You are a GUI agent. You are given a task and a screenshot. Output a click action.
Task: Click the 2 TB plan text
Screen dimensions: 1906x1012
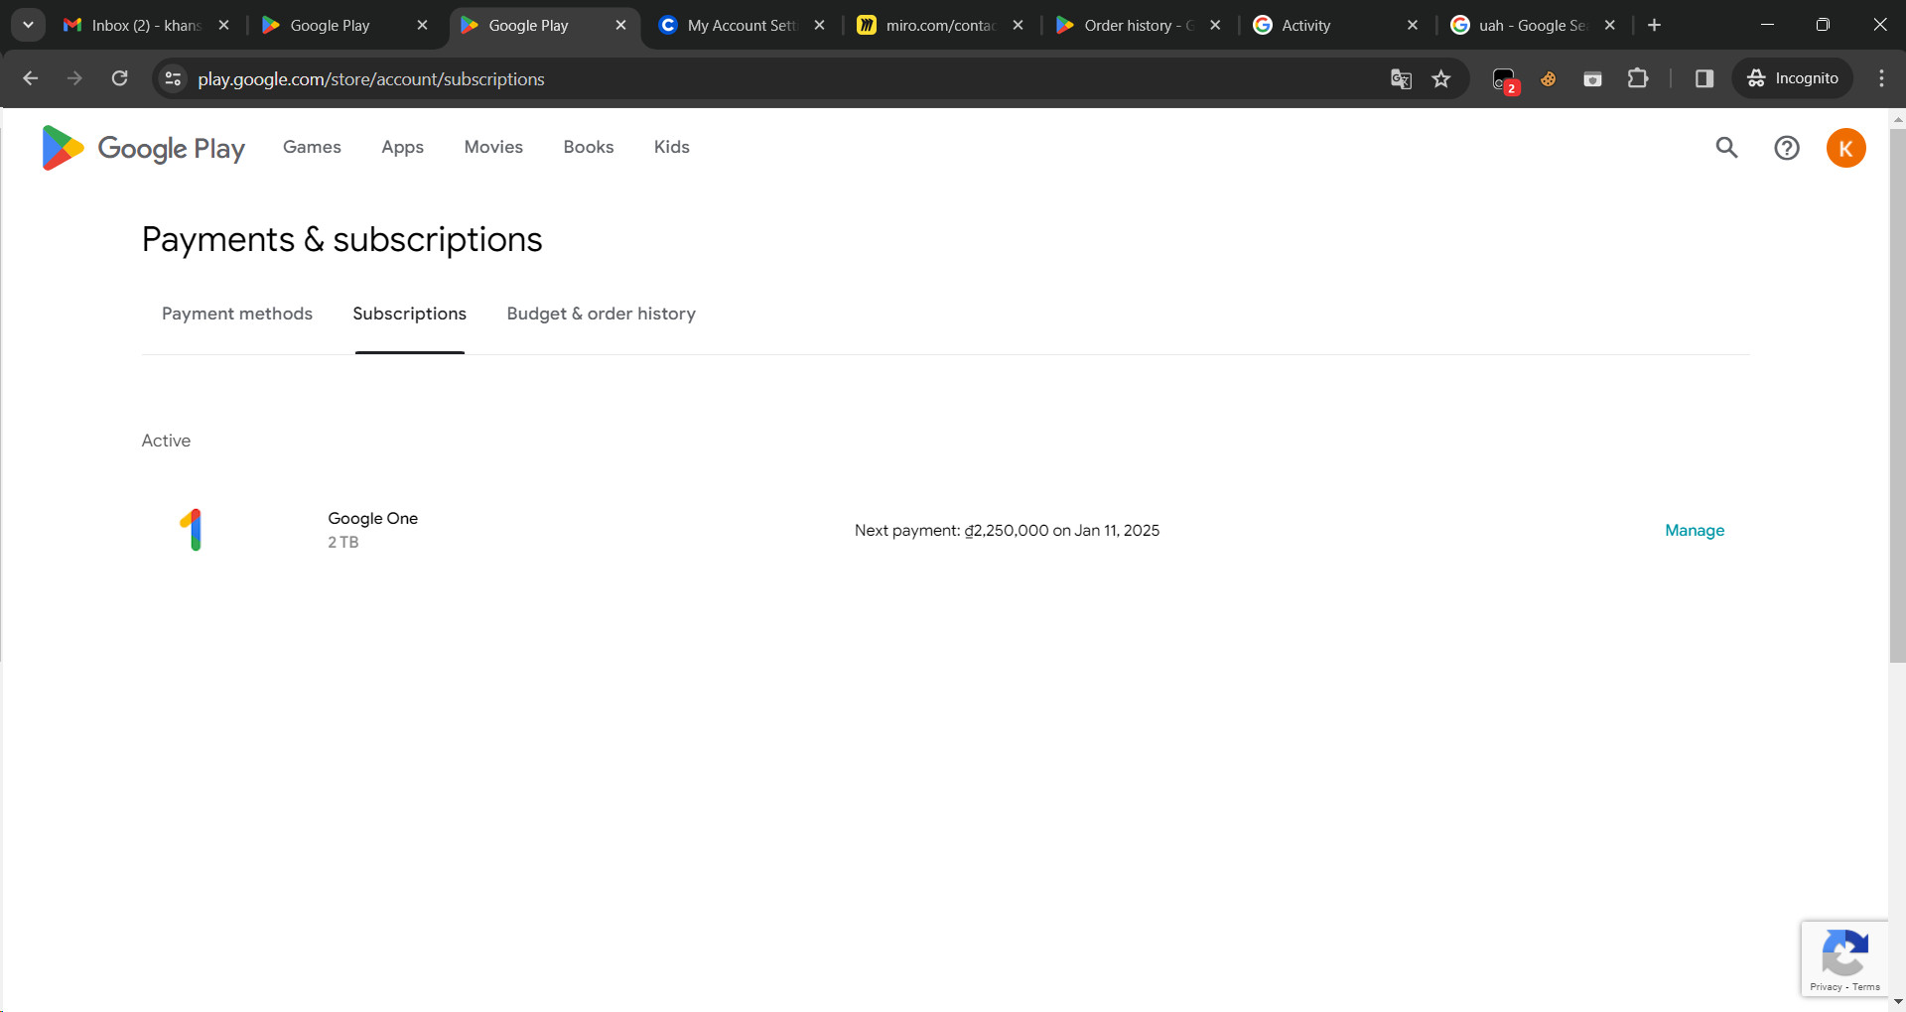[x=343, y=542]
